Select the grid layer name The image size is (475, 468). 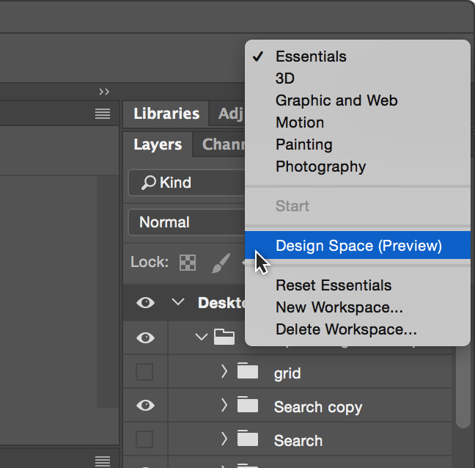(x=287, y=373)
